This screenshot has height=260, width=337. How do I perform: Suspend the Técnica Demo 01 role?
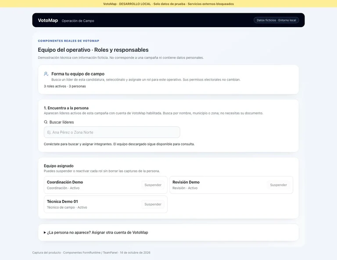click(153, 204)
